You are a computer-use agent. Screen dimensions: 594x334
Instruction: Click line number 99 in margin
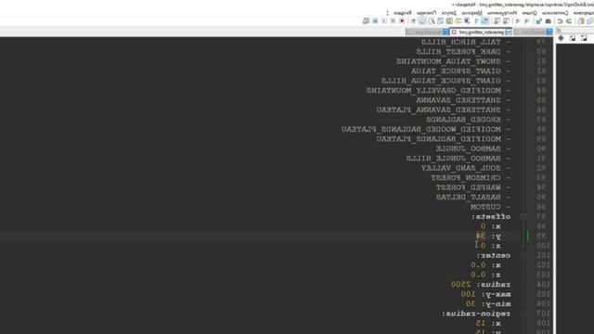[x=541, y=236]
